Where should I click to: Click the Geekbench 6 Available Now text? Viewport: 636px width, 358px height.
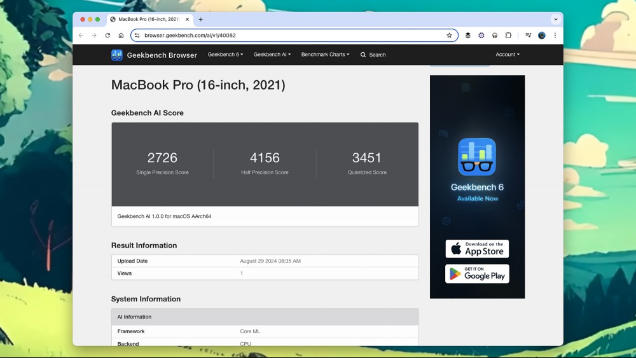478,192
